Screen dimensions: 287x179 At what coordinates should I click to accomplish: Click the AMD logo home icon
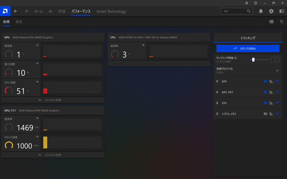point(5,11)
